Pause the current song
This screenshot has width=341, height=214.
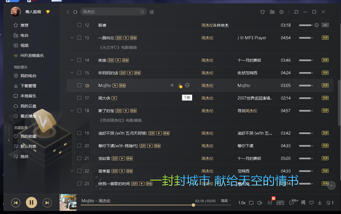click(31, 203)
